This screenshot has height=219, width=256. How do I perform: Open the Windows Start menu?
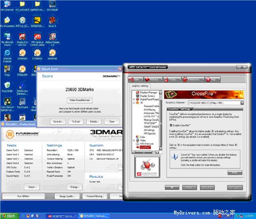pyautogui.click(x=9, y=216)
